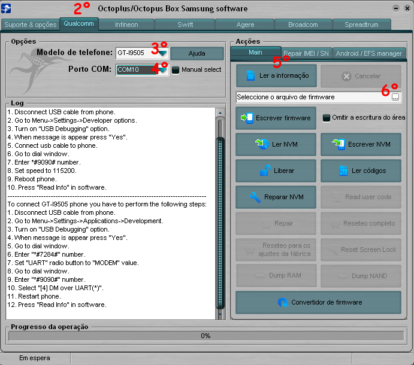Click the Log scroll up arrow

pos(220,112)
